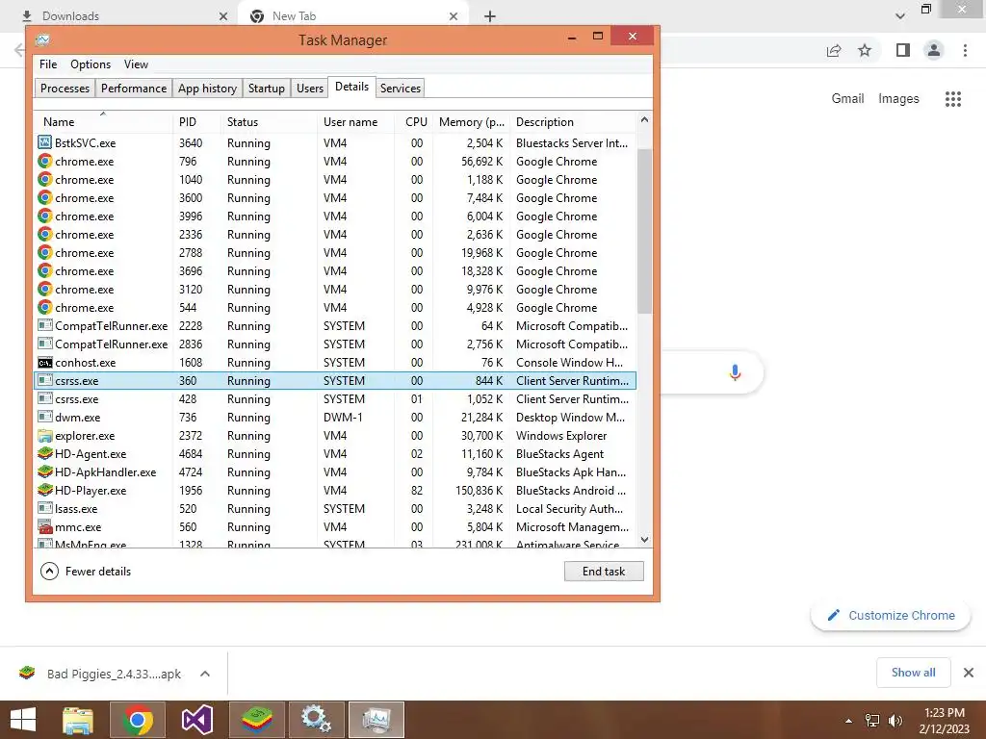Viewport: 986px width, 739px height.
Task: Click the HD-Player.exe BlueStacks icon
Action: [x=44, y=490]
